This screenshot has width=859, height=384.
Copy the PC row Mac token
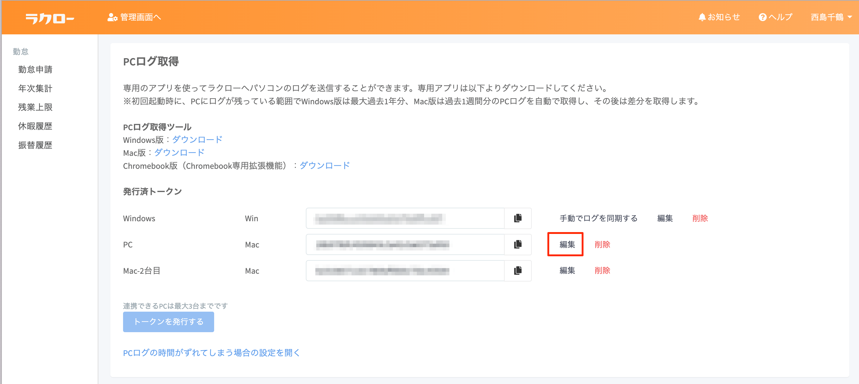(518, 245)
